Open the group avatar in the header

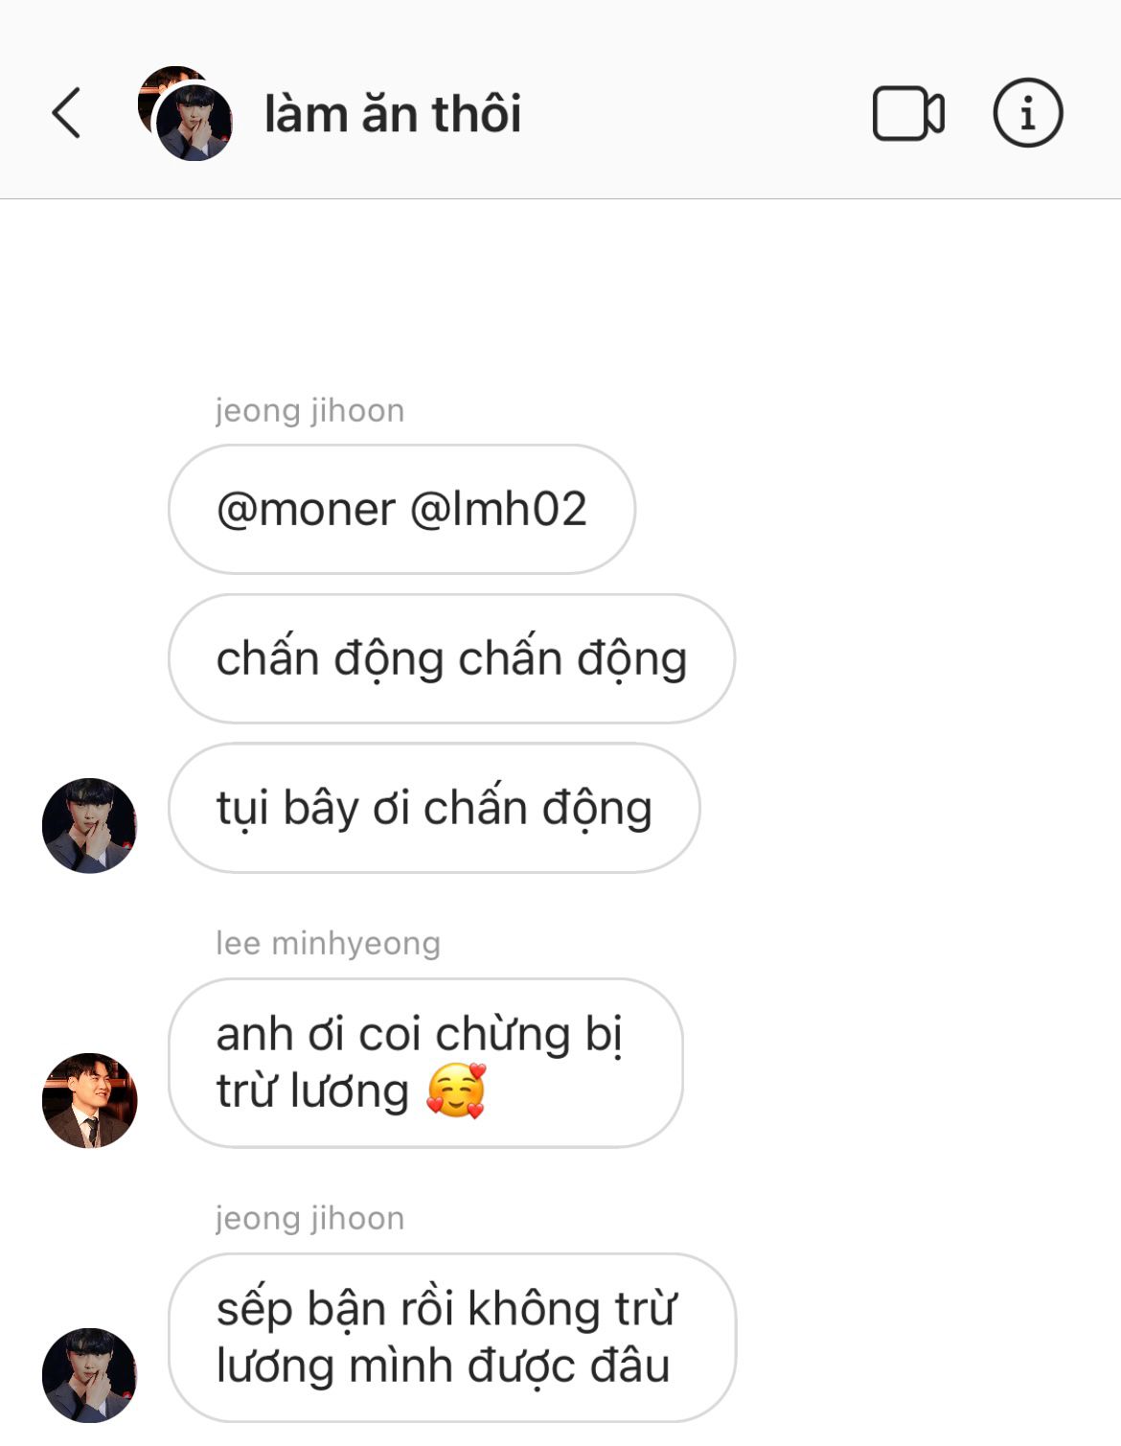[186, 113]
